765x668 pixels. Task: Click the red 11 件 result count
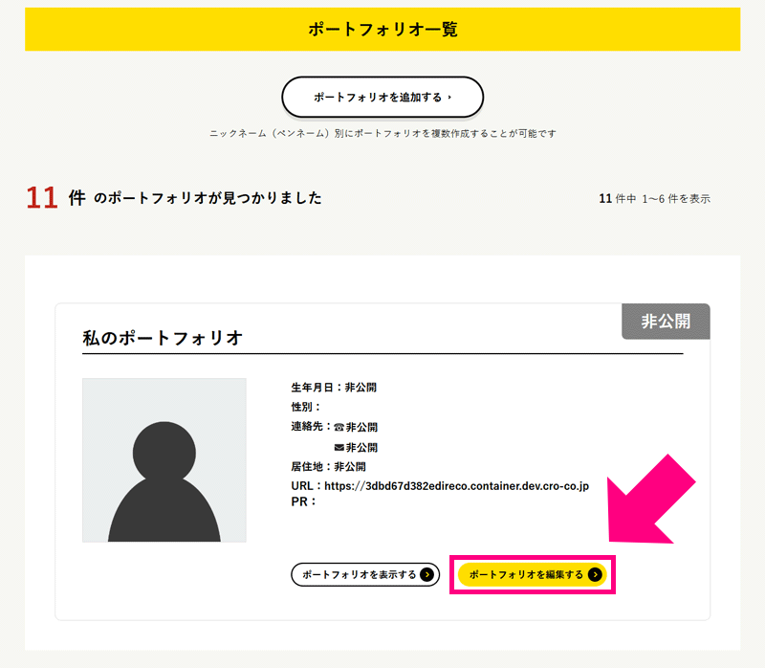(x=55, y=198)
